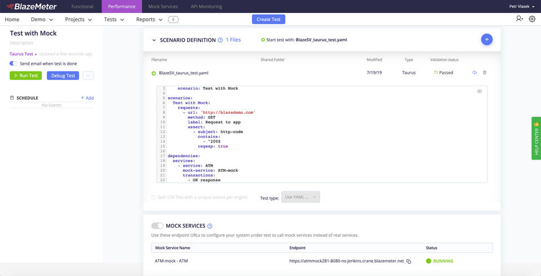Open the Test type dropdown
The width and height of the screenshot is (541, 276).
click(300, 197)
